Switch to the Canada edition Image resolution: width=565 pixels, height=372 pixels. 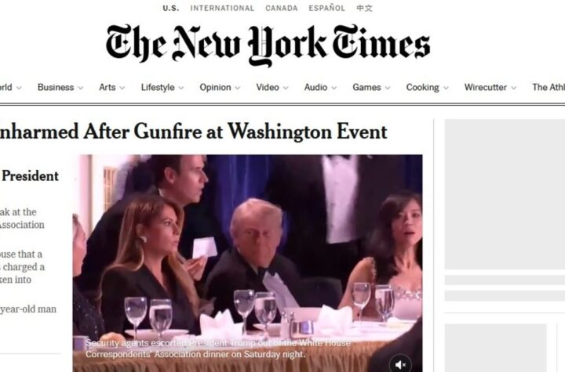click(282, 9)
